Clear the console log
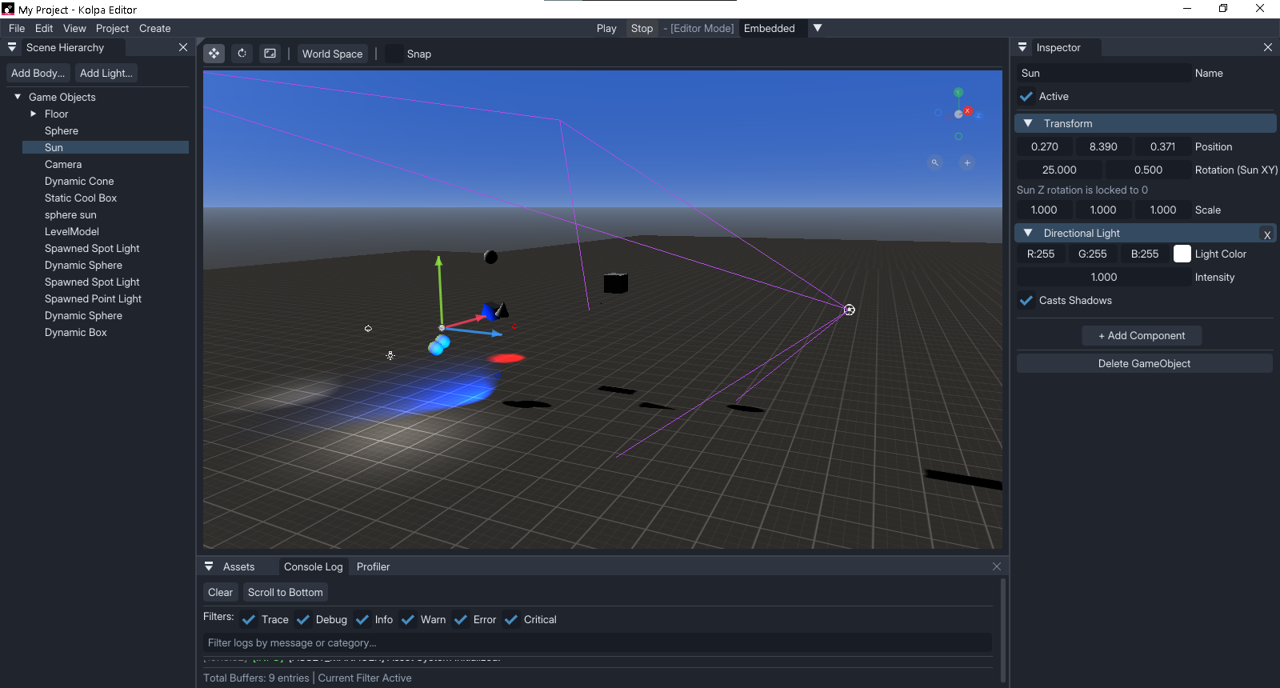This screenshot has height=688, width=1280. [x=220, y=592]
